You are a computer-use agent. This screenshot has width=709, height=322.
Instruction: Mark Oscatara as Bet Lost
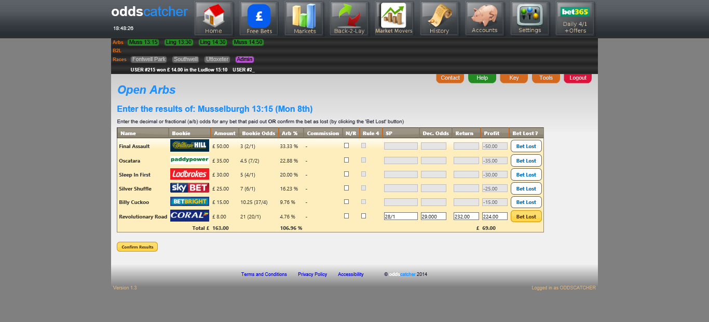pyautogui.click(x=526, y=160)
